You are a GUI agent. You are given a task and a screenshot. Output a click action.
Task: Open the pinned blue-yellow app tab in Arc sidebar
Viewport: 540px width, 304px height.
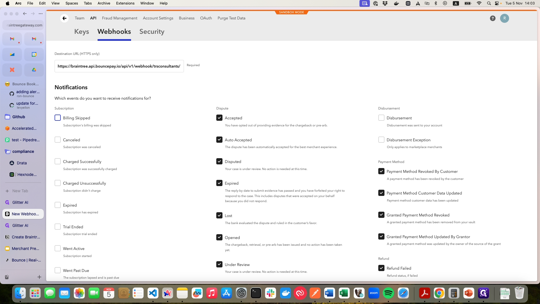[12, 54]
